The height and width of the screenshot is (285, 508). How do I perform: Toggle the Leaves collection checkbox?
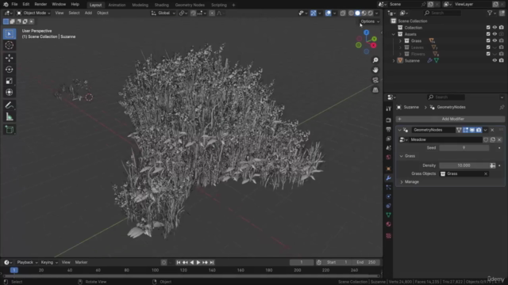point(488,47)
